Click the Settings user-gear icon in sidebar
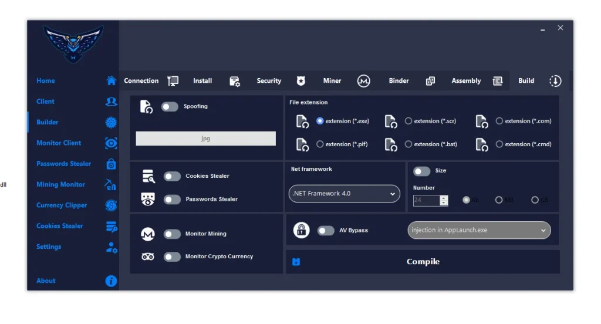601x324 pixels. click(111, 247)
